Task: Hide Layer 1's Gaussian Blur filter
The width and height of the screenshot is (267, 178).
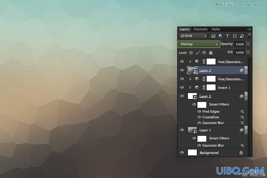Action: tap(199, 145)
